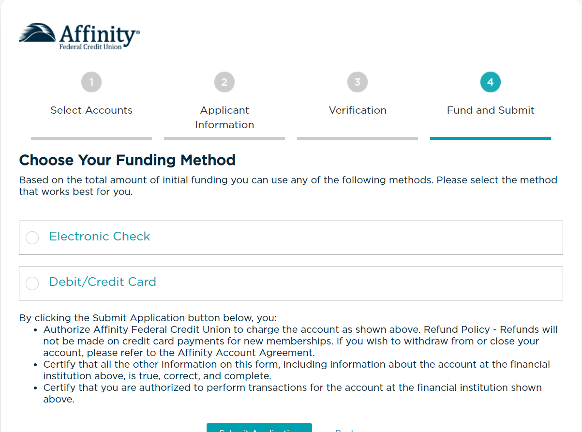Screen dimensions: 582x432
Task: Open the Fund and Submit step tab
Action: coord(491,110)
